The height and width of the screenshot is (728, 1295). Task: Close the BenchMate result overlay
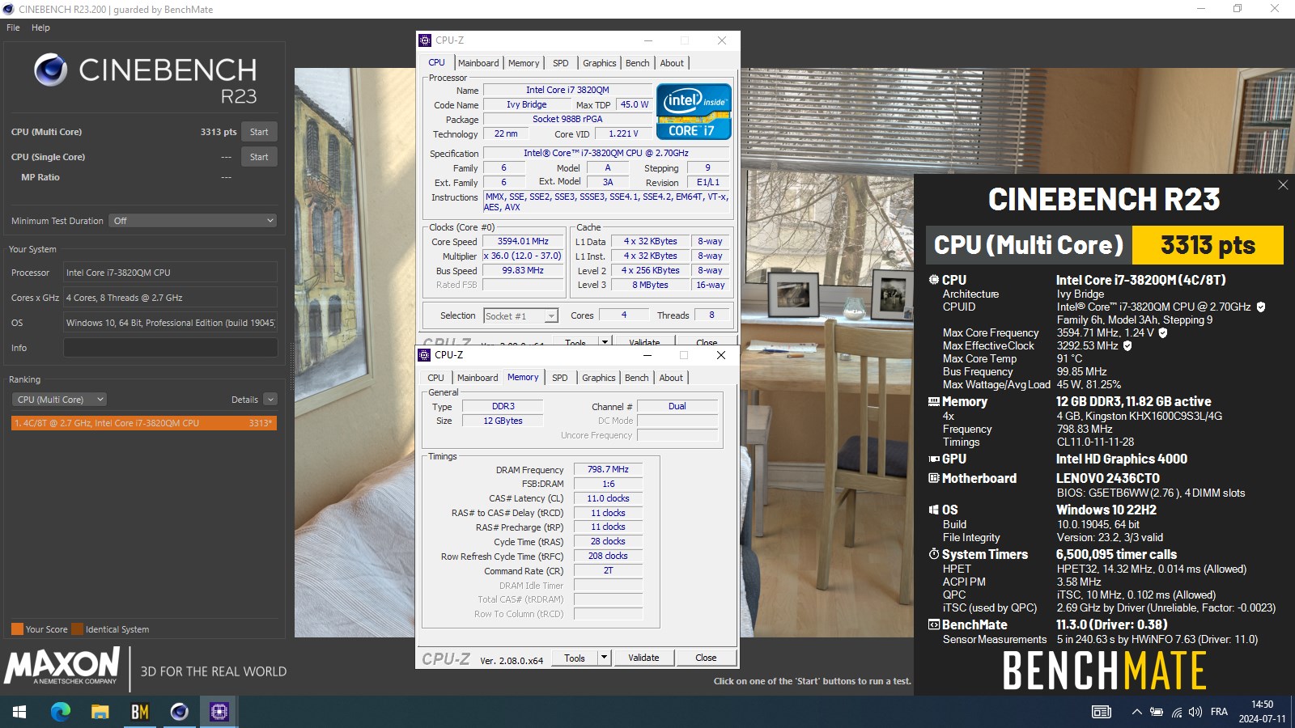tap(1283, 185)
